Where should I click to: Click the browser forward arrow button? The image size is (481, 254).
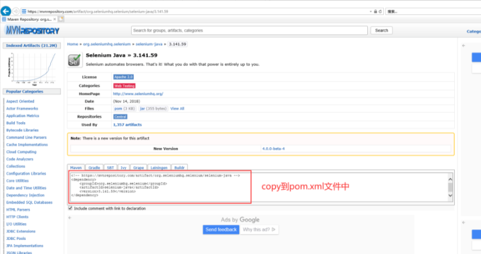point(16,11)
